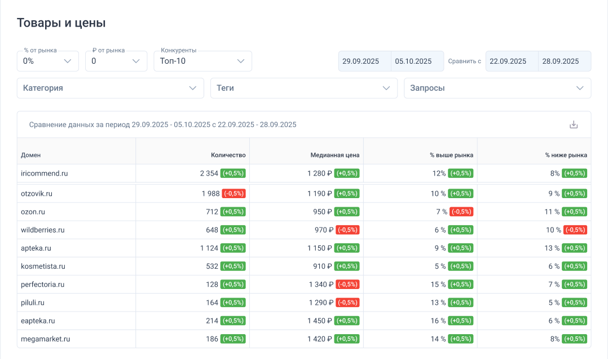Select the iricommend.ru domain row
608x359 pixels.
(x=44, y=173)
